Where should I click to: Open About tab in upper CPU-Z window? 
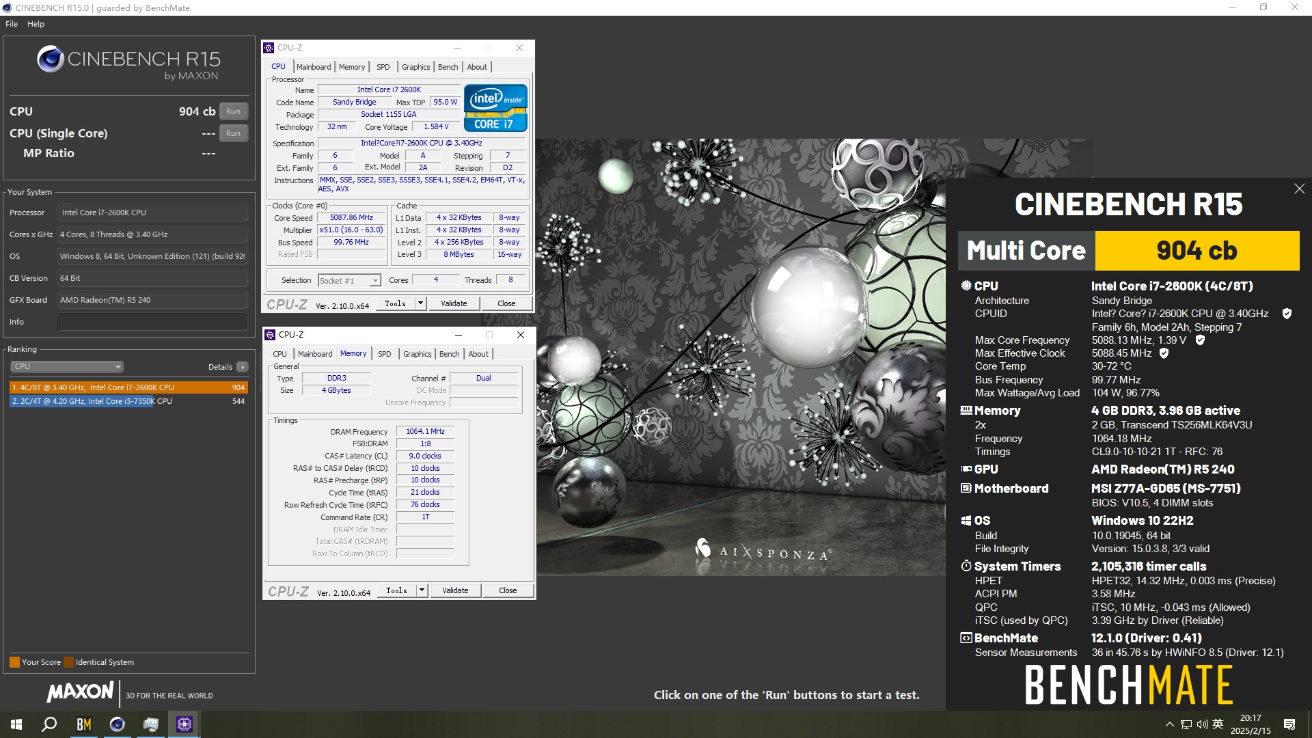[x=477, y=67]
